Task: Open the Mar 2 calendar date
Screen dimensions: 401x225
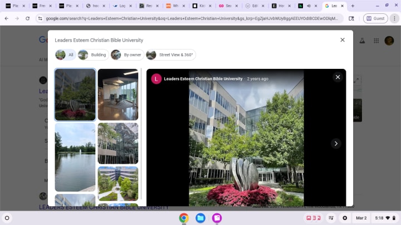Action: coord(361,218)
